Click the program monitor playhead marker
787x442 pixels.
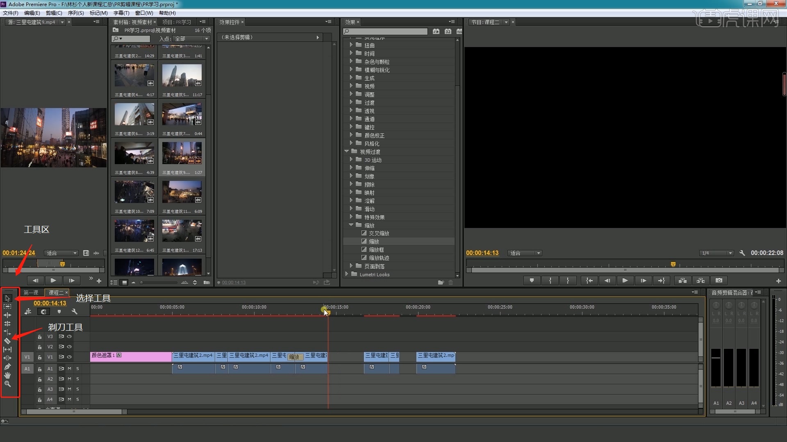pyautogui.click(x=673, y=264)
